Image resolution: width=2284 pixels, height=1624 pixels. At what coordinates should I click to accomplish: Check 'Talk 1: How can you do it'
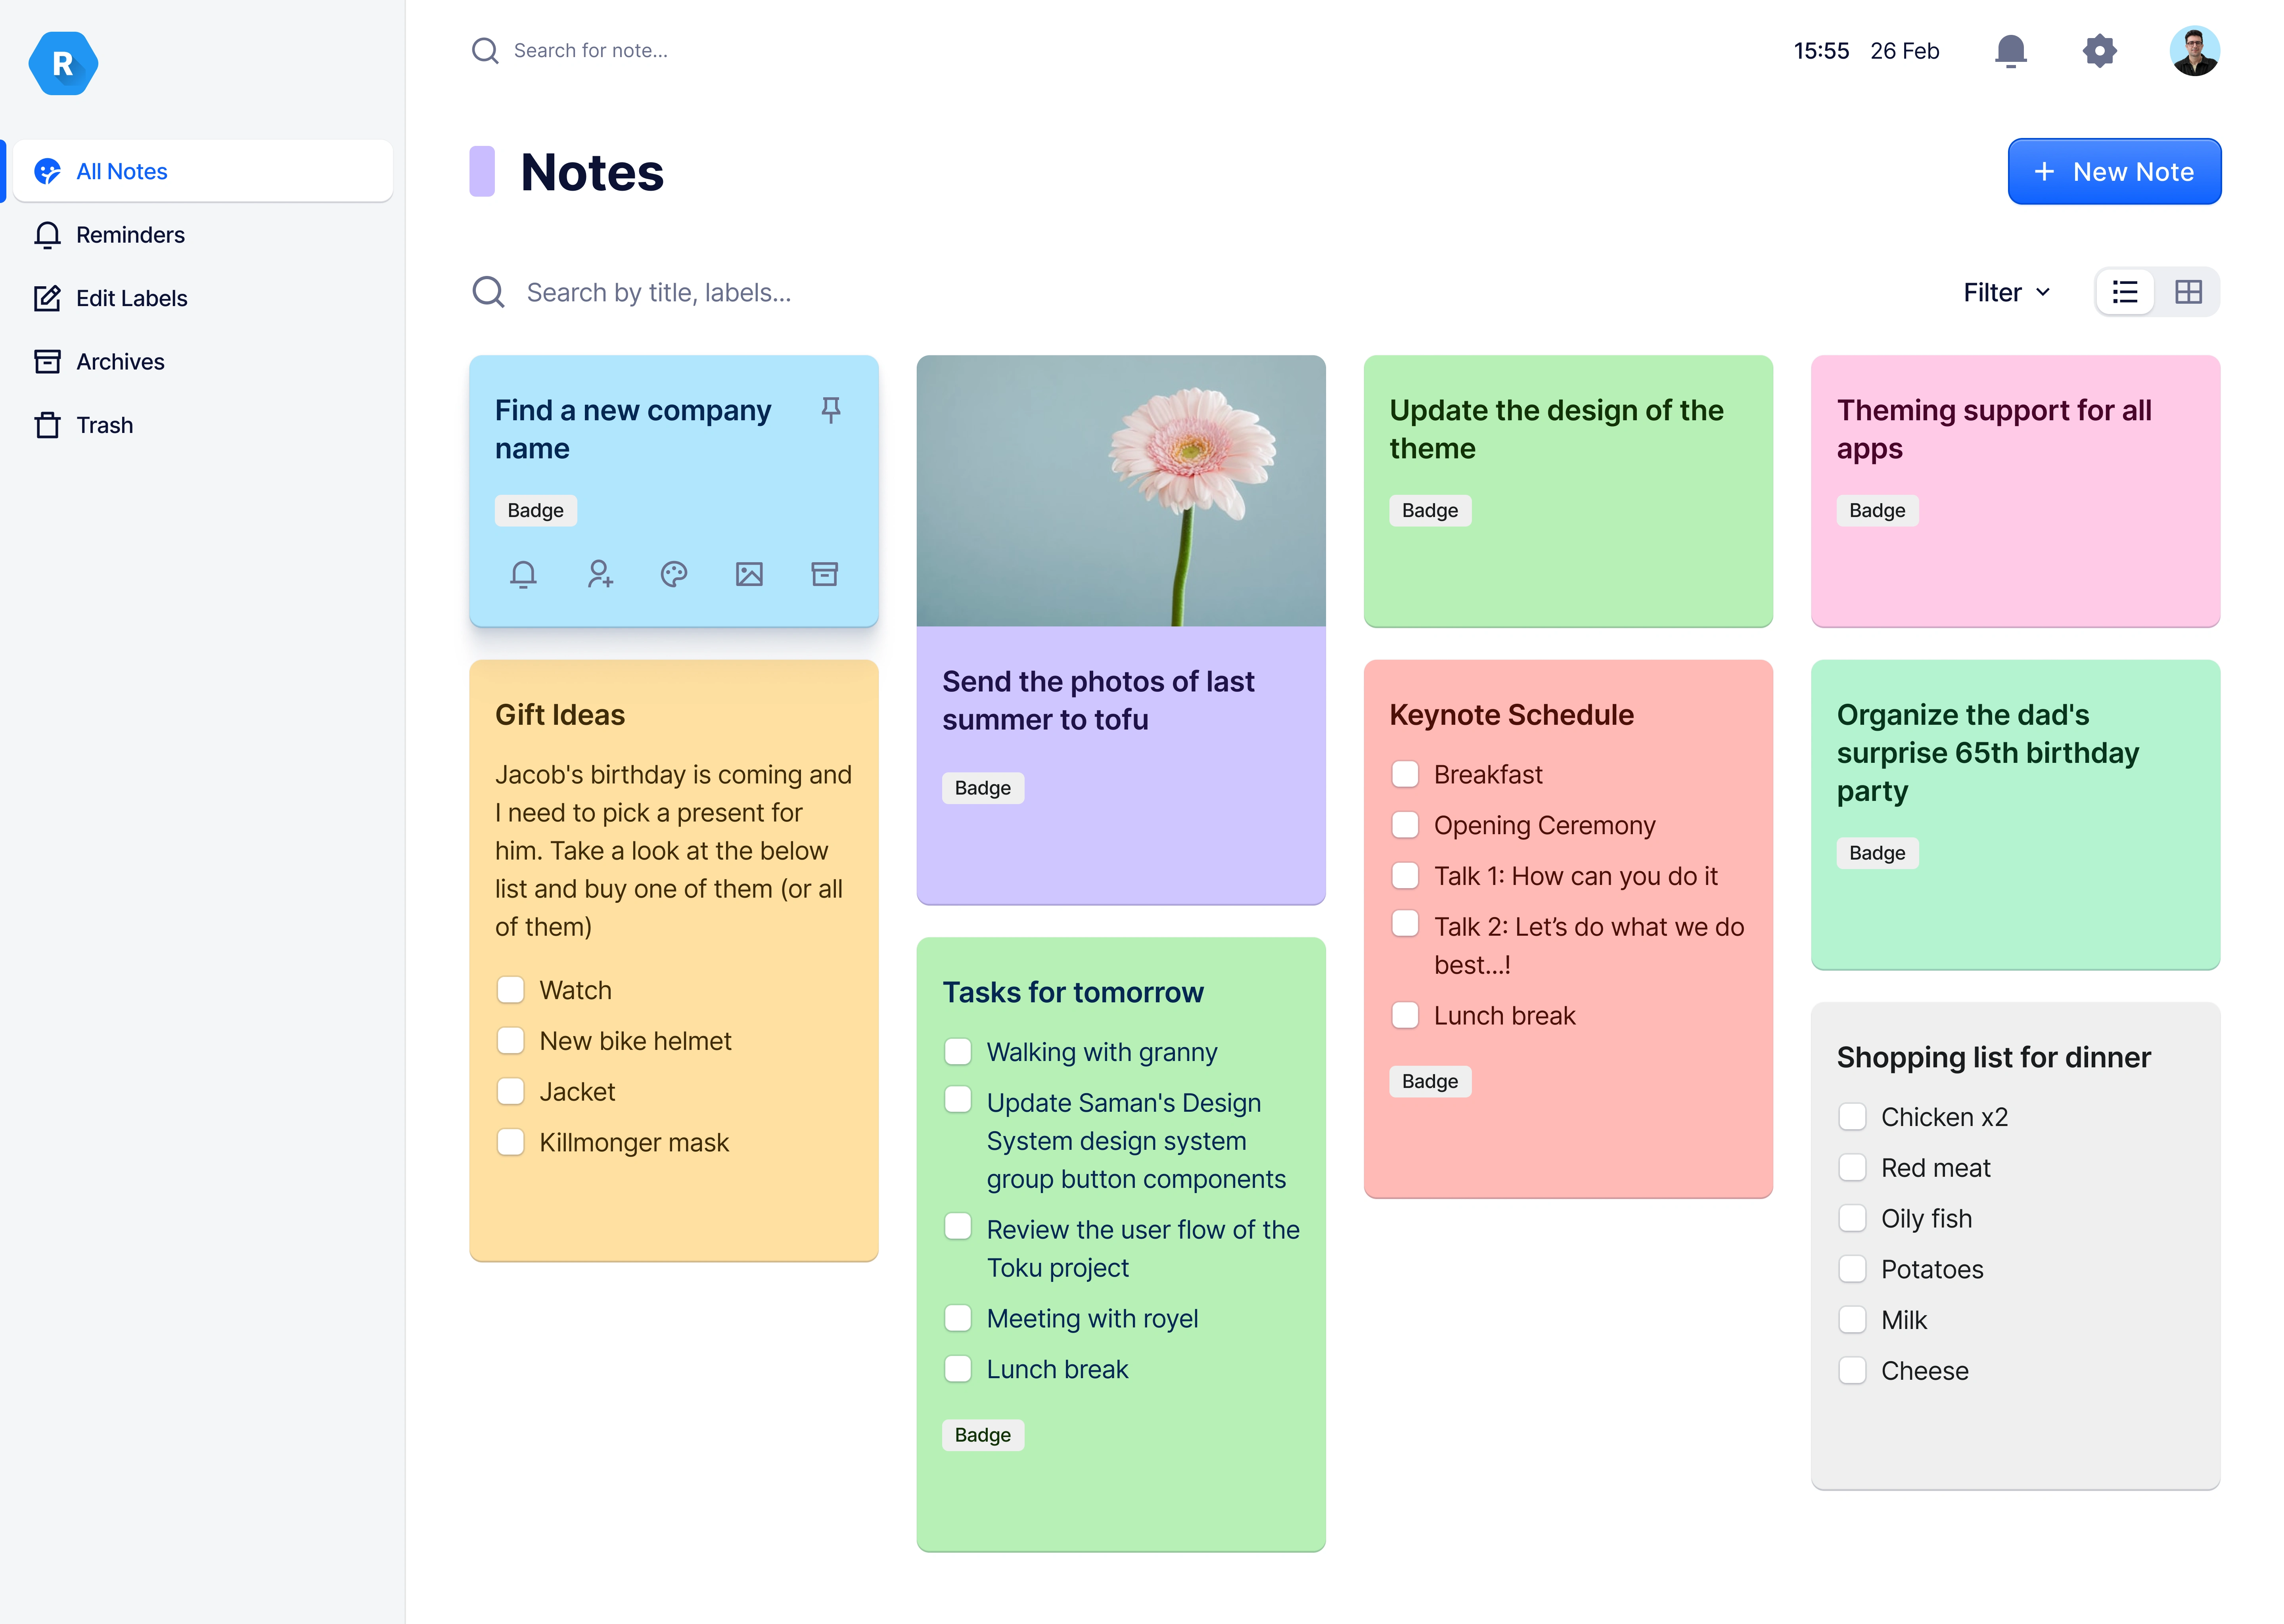1405,876
